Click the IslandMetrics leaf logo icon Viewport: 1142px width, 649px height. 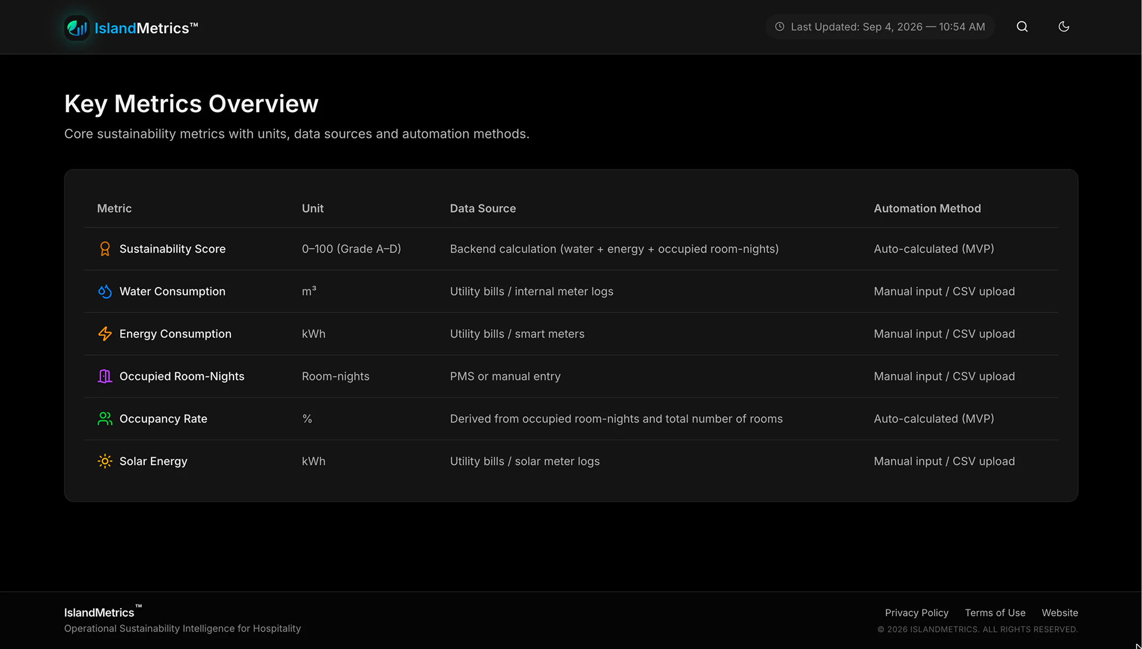[x=77, y=28]
